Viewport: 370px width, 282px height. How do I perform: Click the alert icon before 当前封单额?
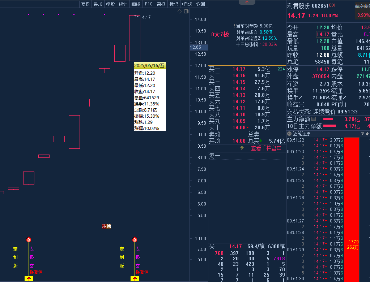(x=234, y=26)
